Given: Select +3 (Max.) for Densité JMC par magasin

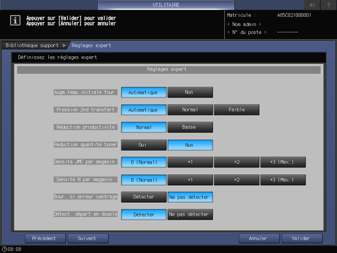Looking at the screenshot, I should point(283,162).
